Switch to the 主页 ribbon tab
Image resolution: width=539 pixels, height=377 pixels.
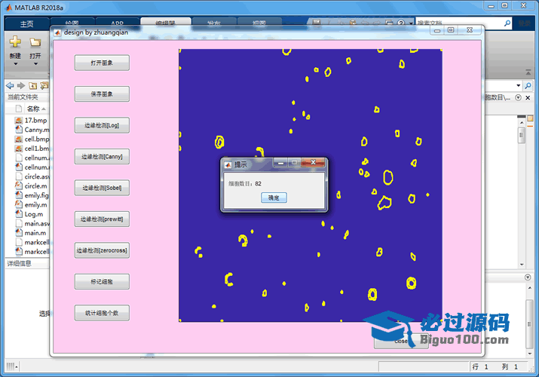[x=26, y=23]
